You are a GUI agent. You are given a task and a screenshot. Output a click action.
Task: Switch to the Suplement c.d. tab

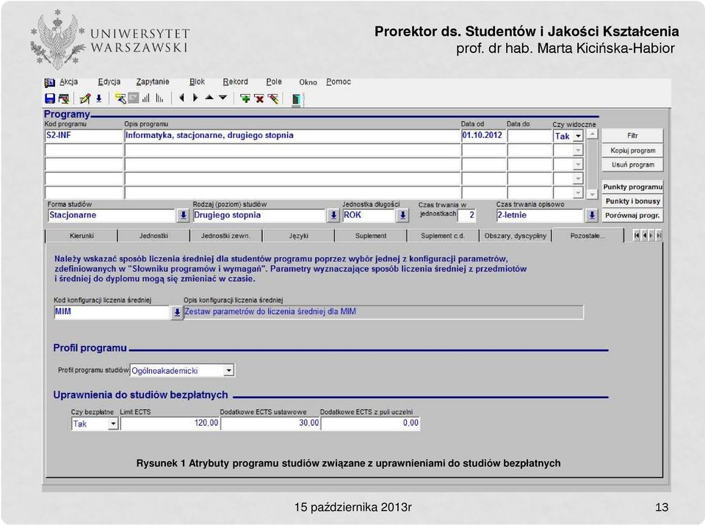click(x=443, y=236)
